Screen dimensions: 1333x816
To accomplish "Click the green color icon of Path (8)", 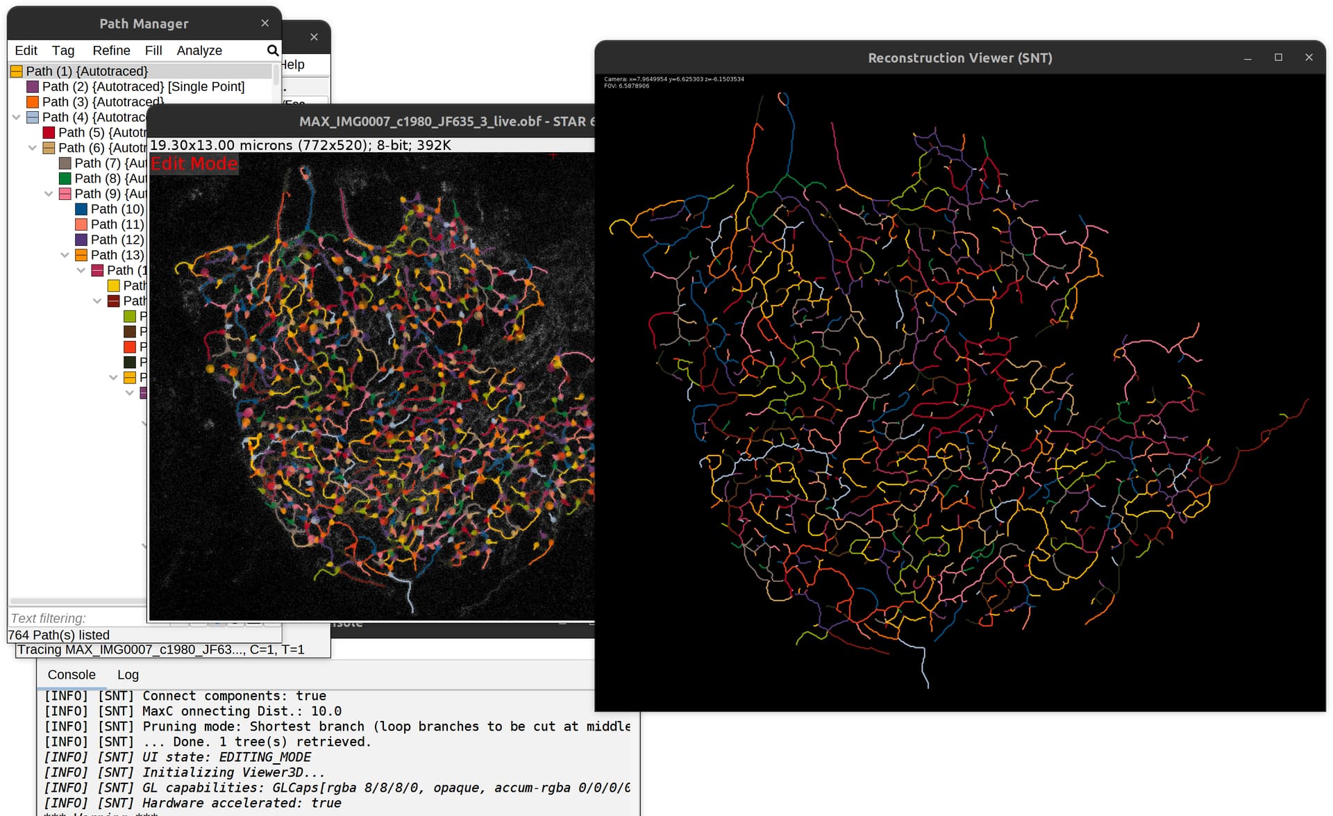I will pyautogui.click(x=64, y=178).
